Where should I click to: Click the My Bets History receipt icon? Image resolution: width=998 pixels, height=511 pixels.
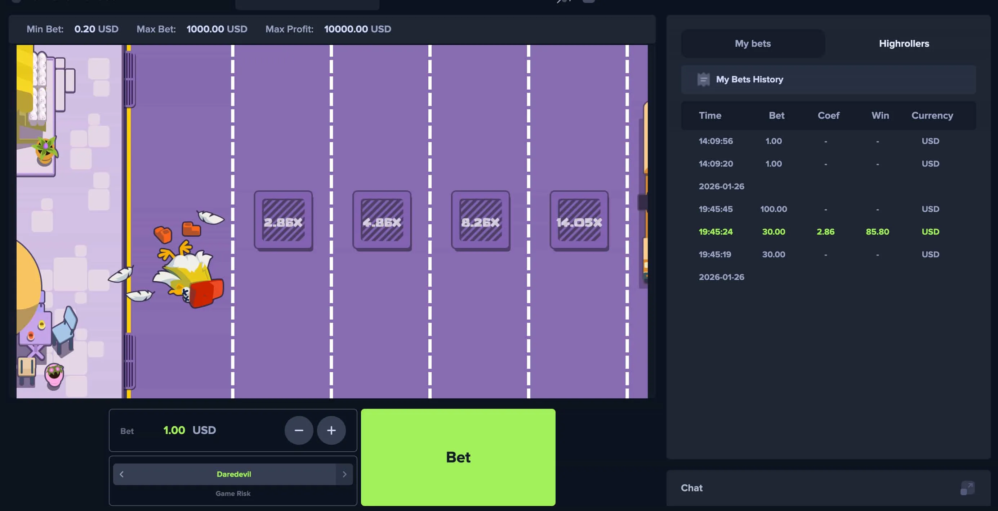703,79
